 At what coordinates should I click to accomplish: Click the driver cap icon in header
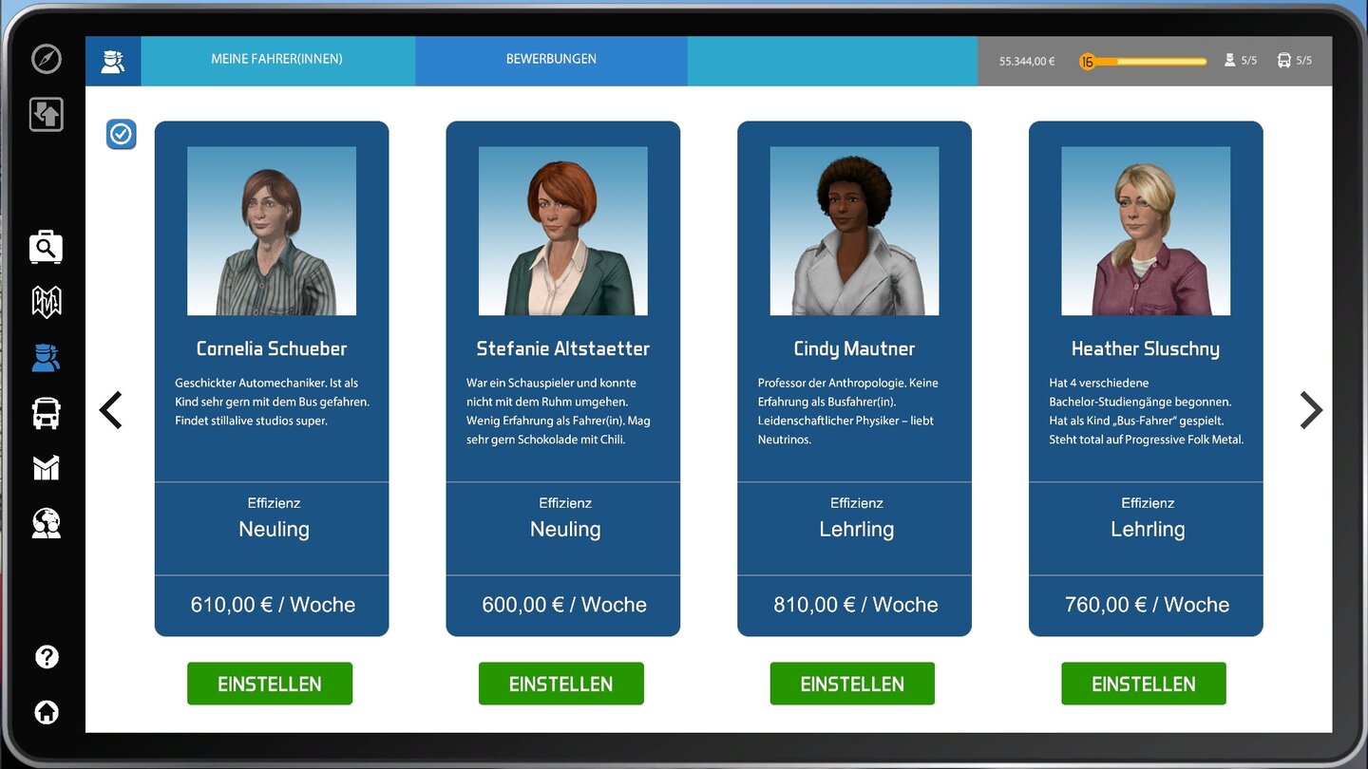coord(113,61)
